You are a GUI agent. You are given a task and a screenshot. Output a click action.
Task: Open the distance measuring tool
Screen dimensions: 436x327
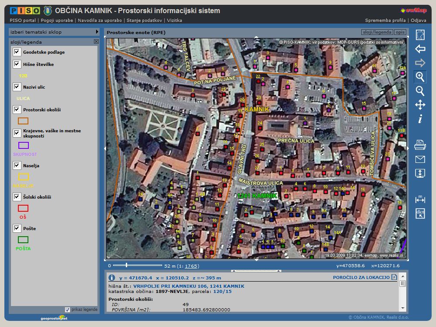tap(420, 199)
